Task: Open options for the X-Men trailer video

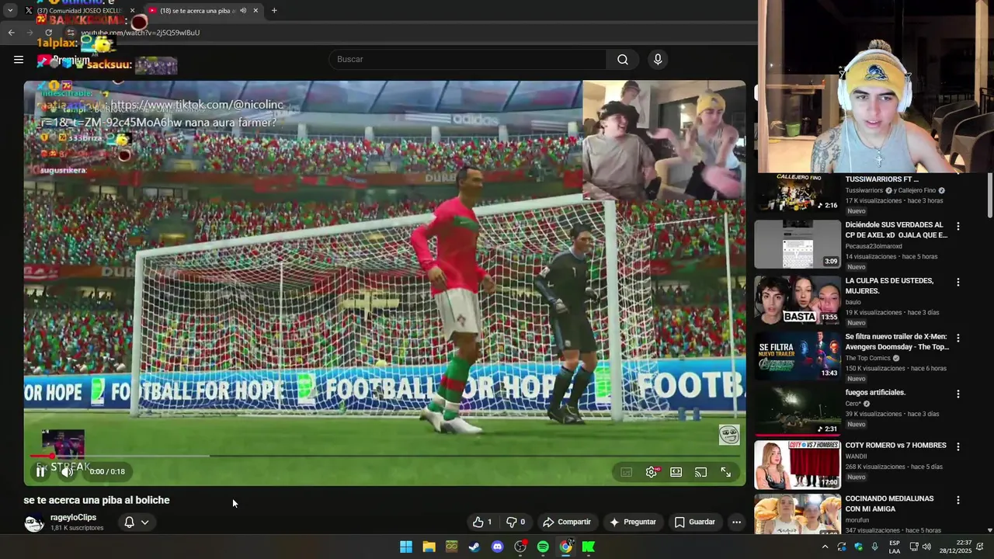Action: (958, 338)
